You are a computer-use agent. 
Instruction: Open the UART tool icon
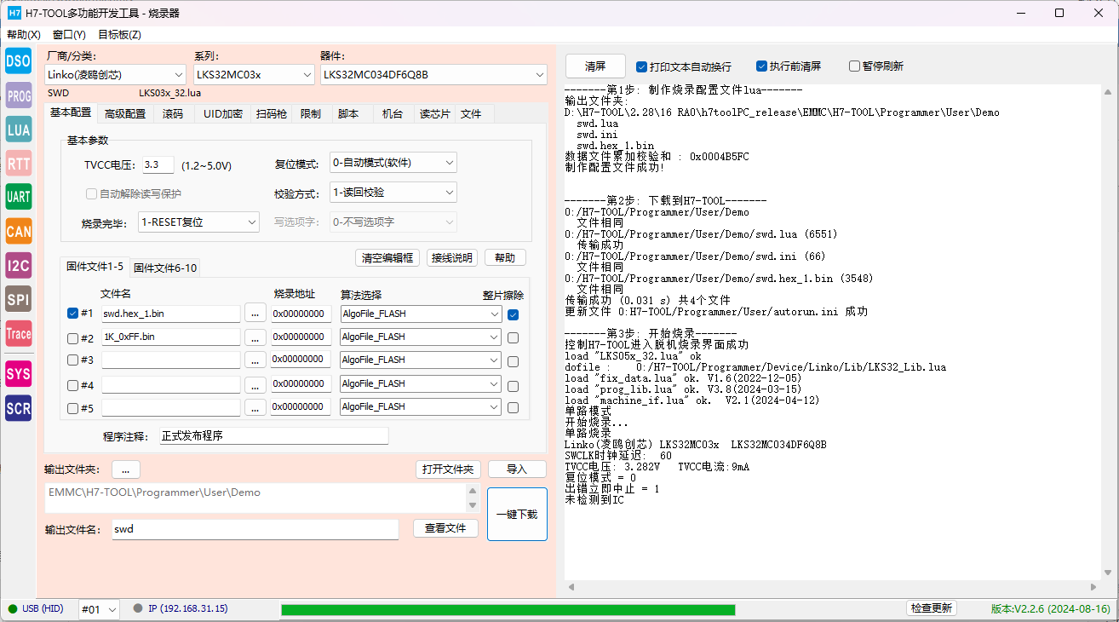point(19,197)
